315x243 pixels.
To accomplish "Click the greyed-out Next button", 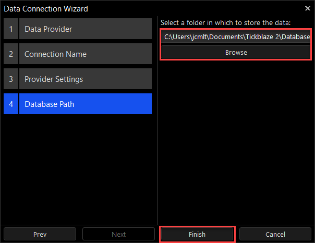I will [118, 234].
